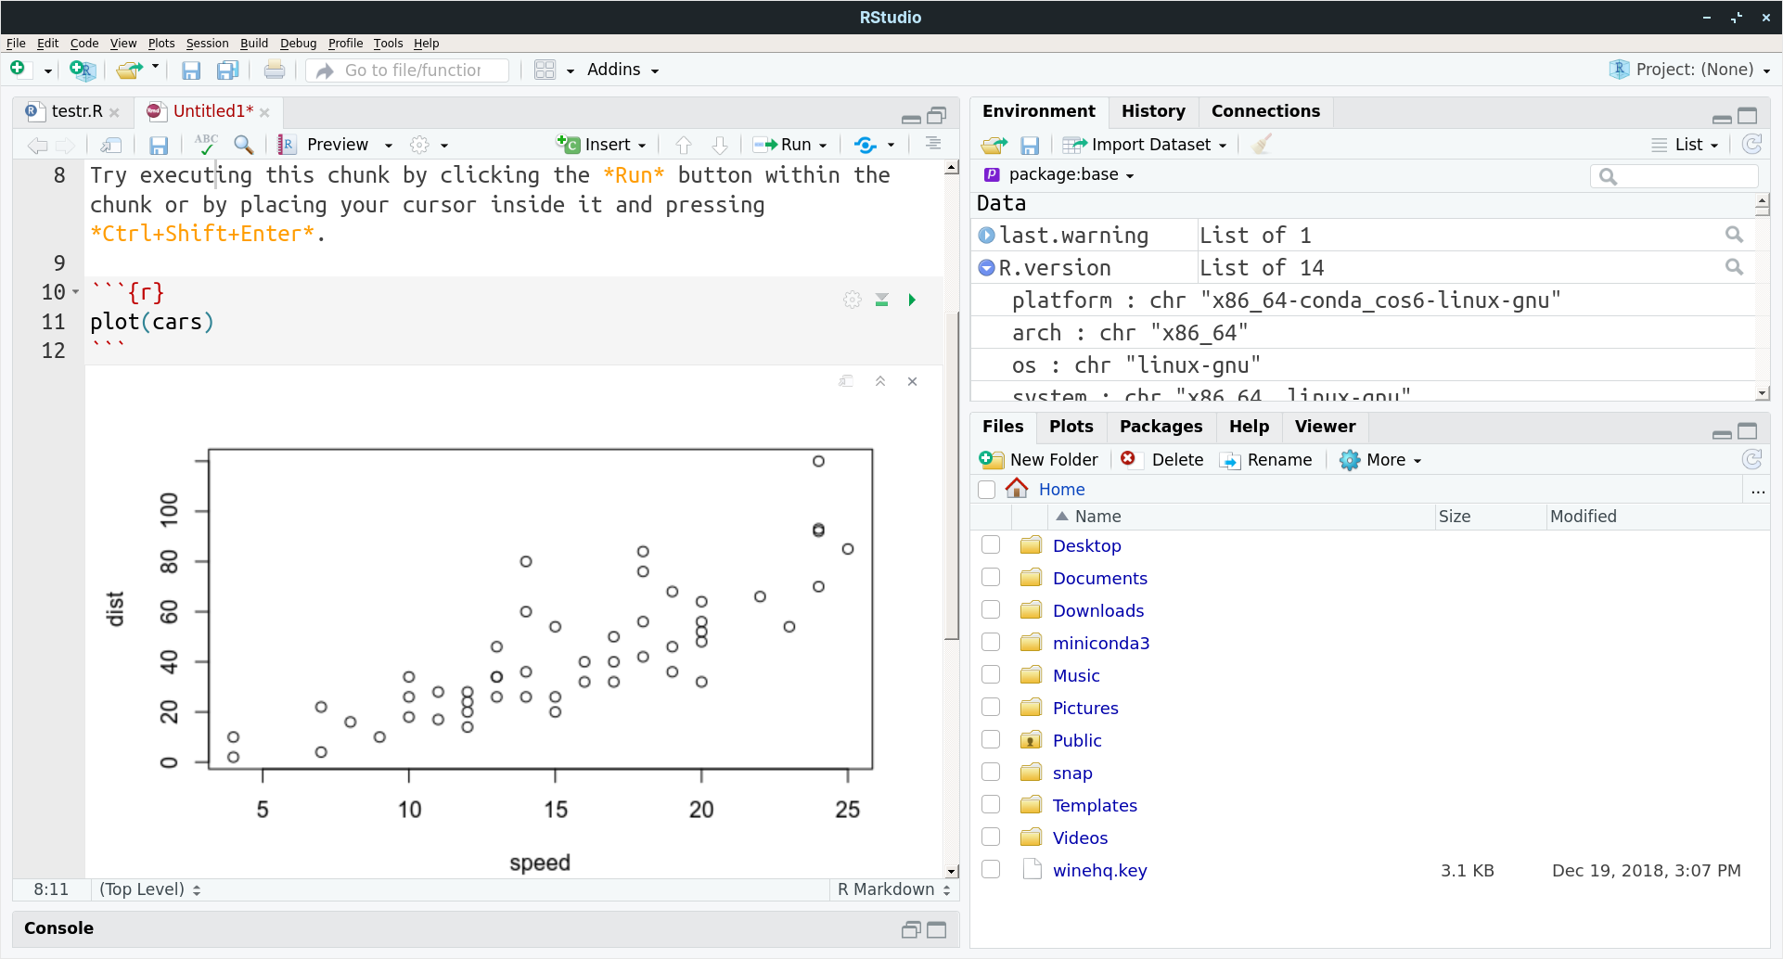
Task: Save all open documents
Action: coord(227,70)
